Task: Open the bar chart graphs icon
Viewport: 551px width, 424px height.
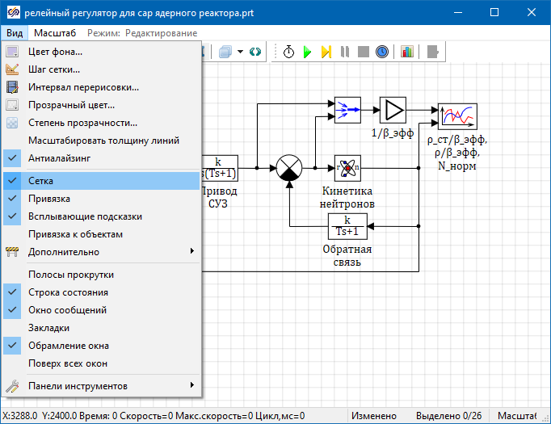Action: click(x=406, y=52)
